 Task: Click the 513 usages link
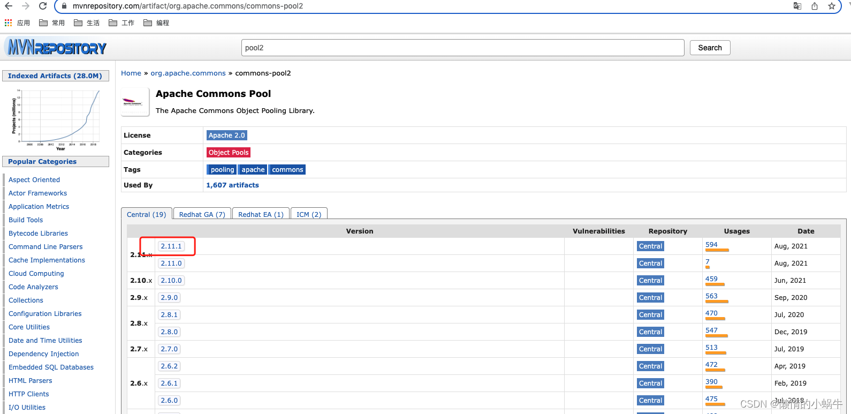[711, 348]
